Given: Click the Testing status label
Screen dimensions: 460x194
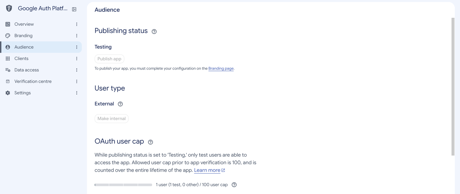Looking at the screenshot, I should 103,47.
